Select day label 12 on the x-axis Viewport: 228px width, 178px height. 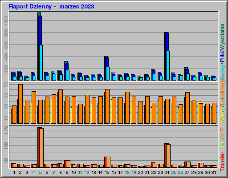point(87,173)
